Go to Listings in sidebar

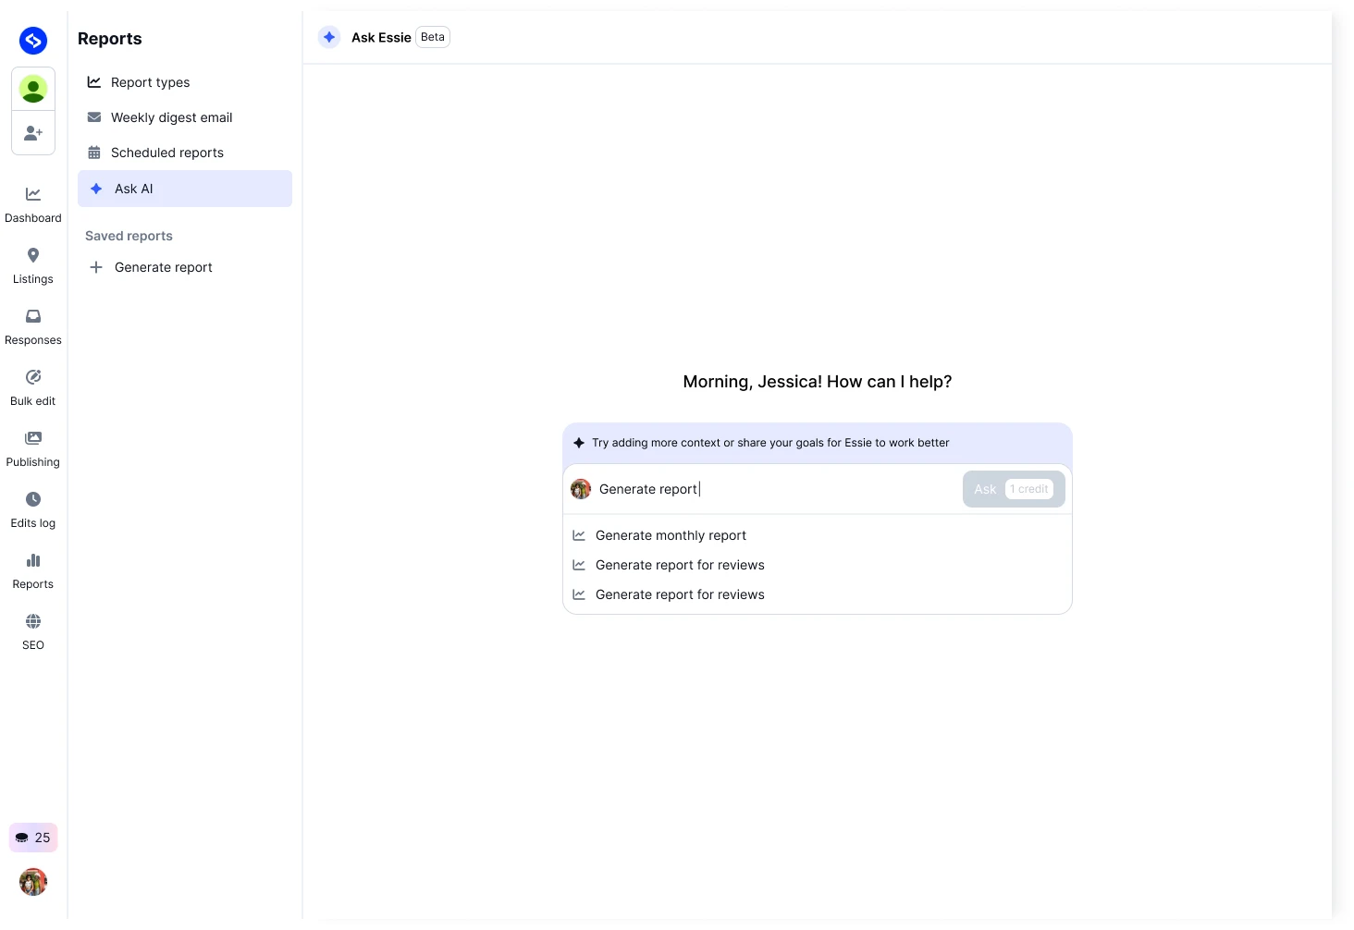pyautogui.click(x=33, y=265)
